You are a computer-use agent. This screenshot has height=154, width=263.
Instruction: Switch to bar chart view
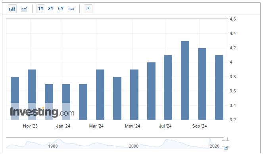pos(12,9)
